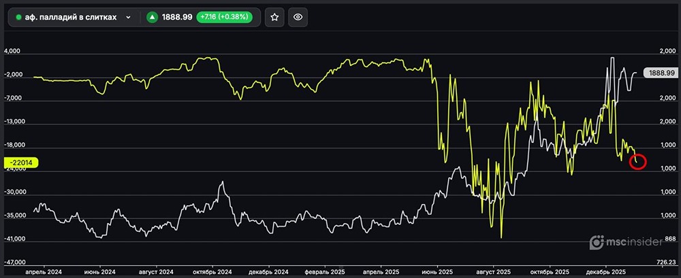Viewport: 681px width, 278px height.
Task: Toggle series visibility with eye icon
Action: click(298, 18)
